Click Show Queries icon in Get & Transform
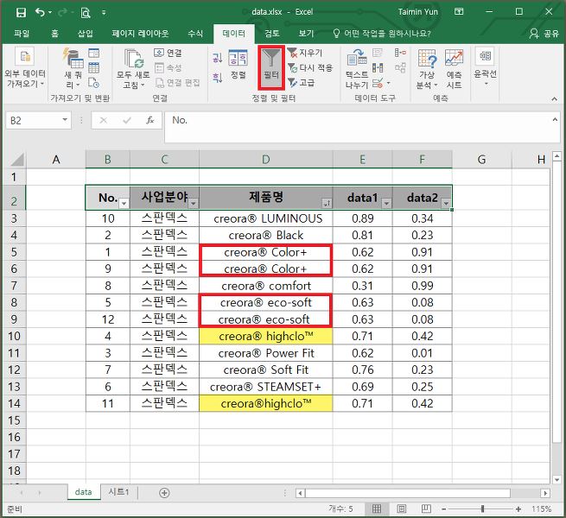The image size is (566, 518). [93, 53]
